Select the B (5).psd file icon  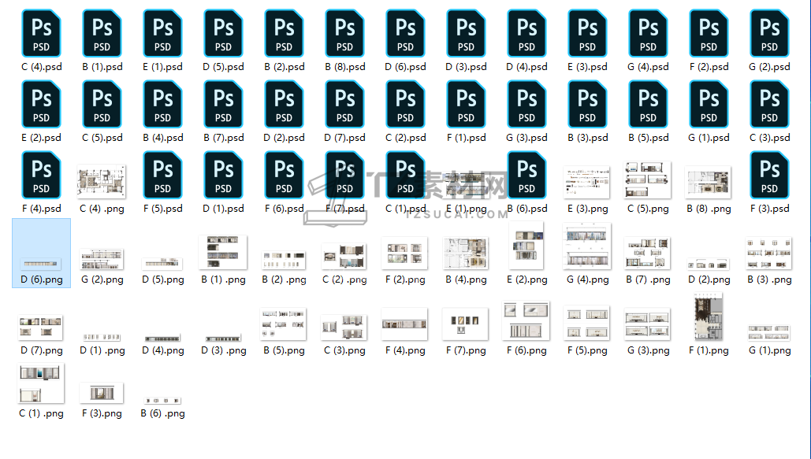click(648, 104)
